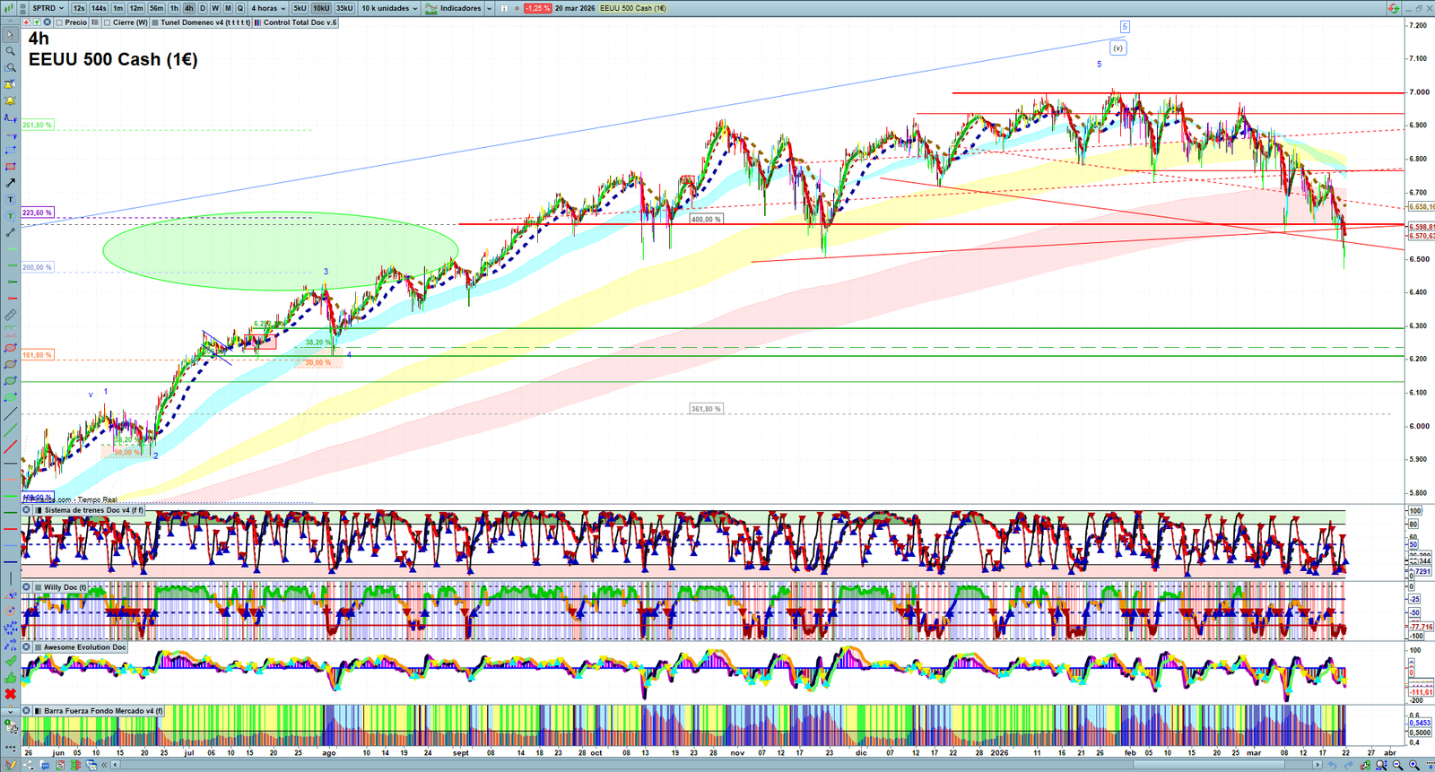The width and height of the screenshot is (1435, 772).
Task: Close the Barra Fuerza Fondo Mercado panel
Action: click(27, 710)
